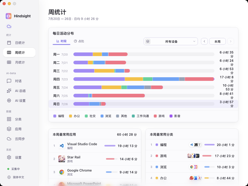Click app icons in the 编程 category row

[x=196, y=145]
